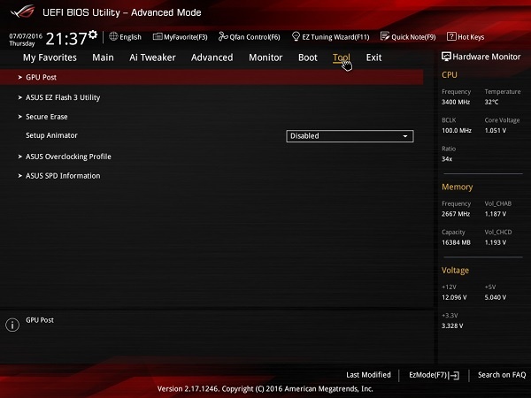
Task: Click Search on FAQ
Action: tap(502, 375)
